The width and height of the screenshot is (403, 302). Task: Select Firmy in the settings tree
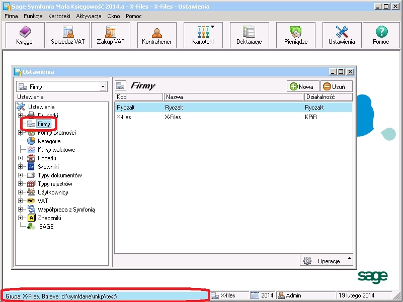click(x=44, y=124)
